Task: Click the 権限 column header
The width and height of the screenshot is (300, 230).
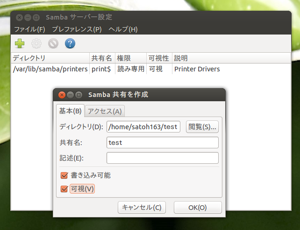Action: 131,58
